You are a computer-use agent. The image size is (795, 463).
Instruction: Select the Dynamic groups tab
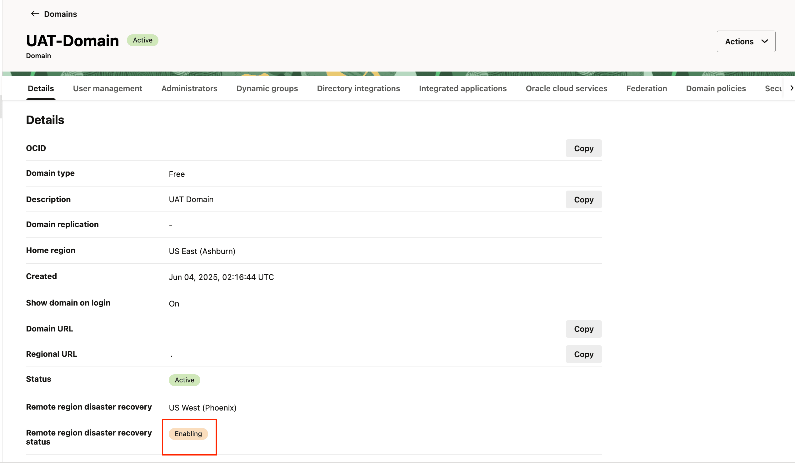(267, 89)
